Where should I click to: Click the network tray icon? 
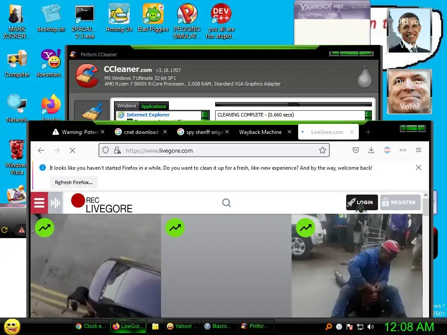click(x=360, y=327)
